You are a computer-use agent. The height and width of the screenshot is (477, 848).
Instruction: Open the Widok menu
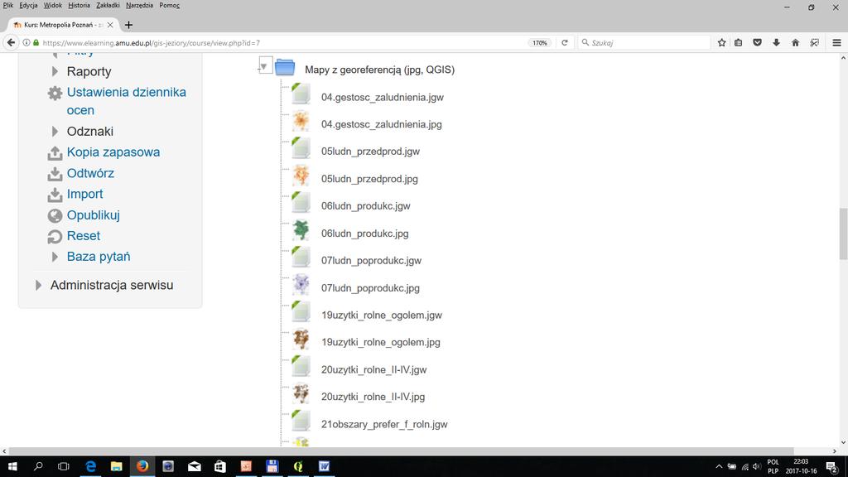point(52,6)
